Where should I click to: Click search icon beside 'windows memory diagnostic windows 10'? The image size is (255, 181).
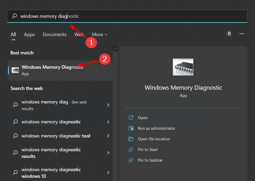point(15,173)
